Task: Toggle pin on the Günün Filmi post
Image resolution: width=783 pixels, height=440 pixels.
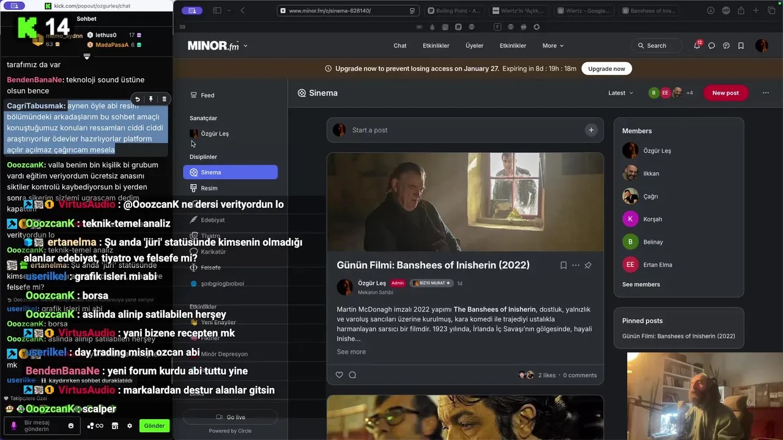Action: click(x=588, y=265)
